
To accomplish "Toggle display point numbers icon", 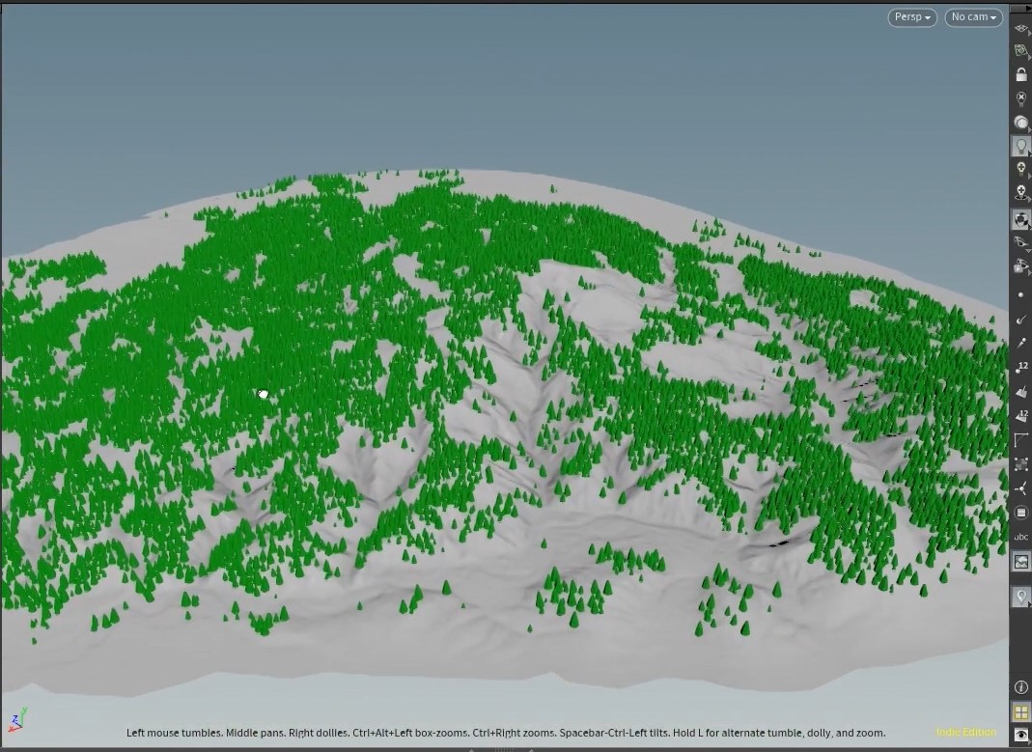I will tap(1020, 367).
